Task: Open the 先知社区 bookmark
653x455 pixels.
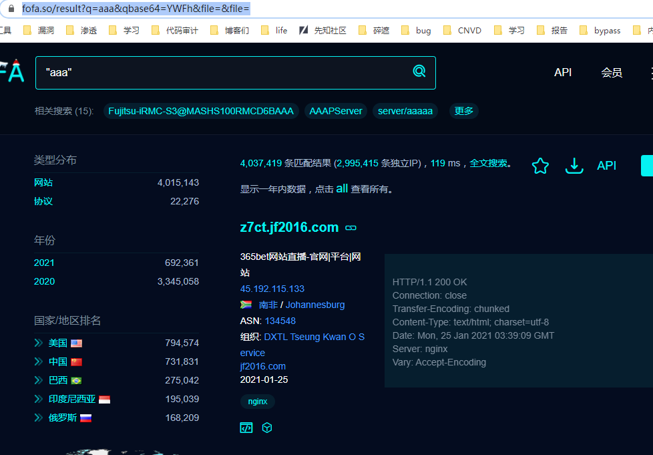Action: point(322,31)
